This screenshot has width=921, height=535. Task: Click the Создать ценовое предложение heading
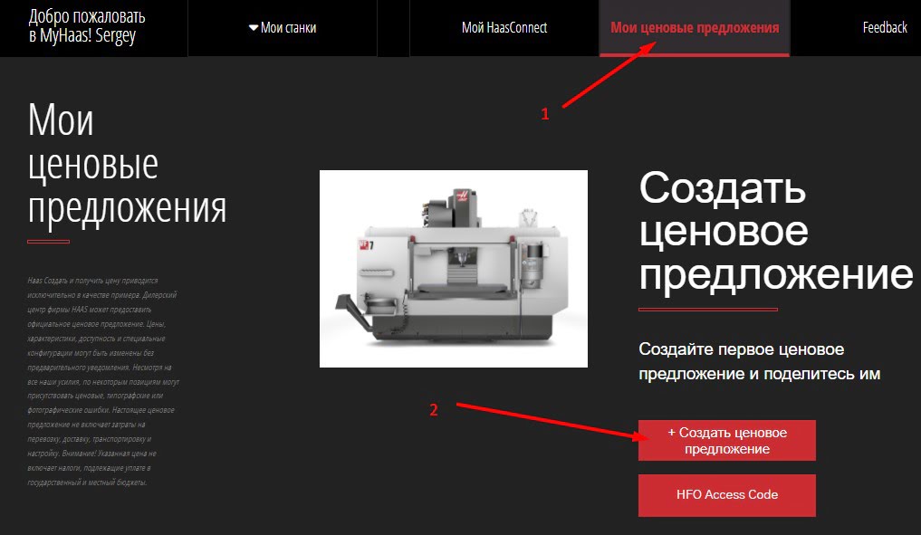coord(775,231)
